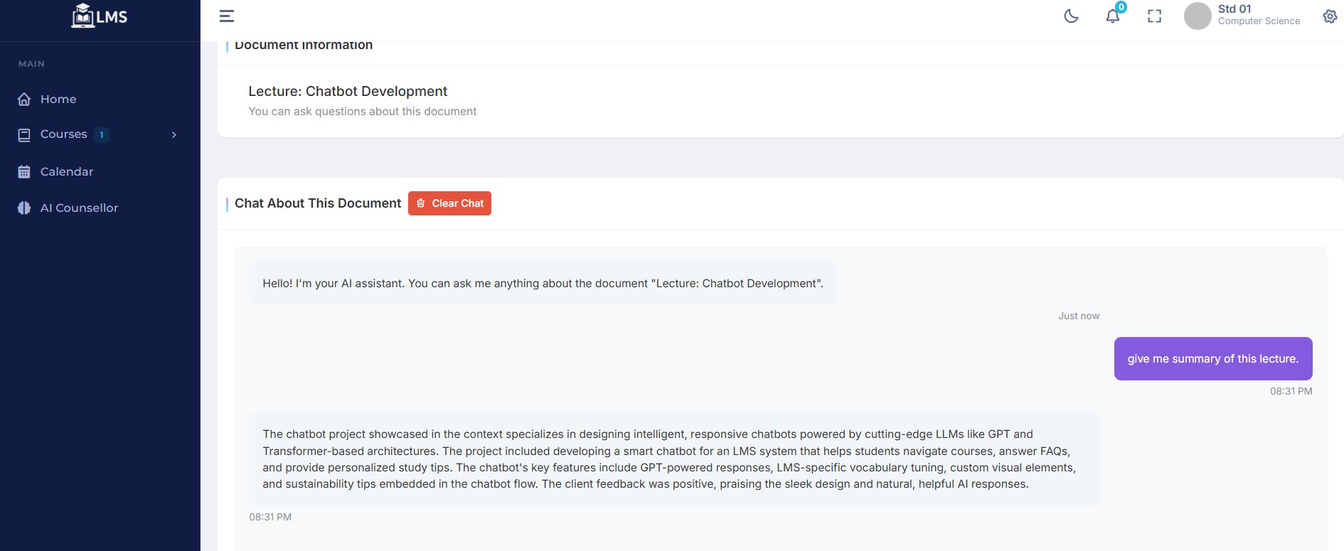This screenshot has height=551, width=1344.
Task: Switch to dark mode moon icon
Action: click(x=1071, y=16)
